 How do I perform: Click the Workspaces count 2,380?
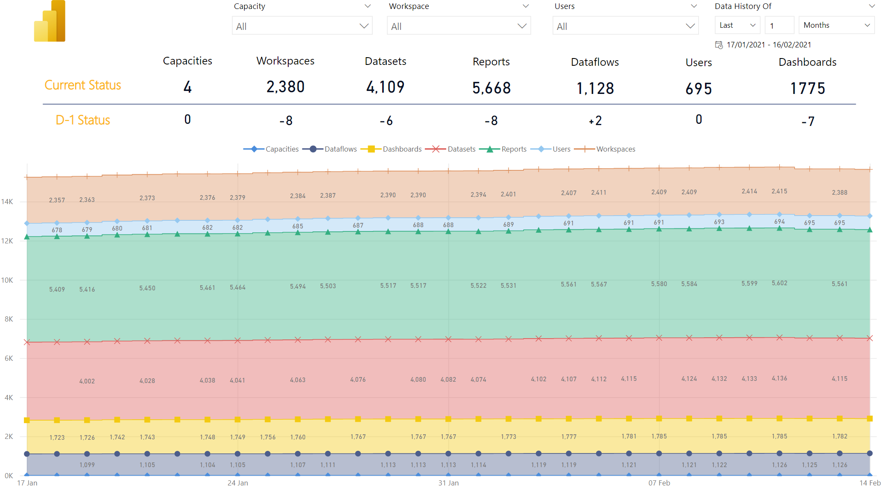click(286, 87)
